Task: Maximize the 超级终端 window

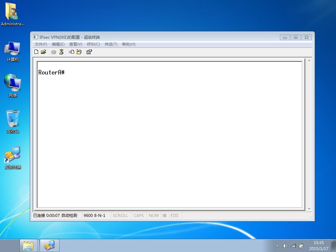Action: [296, 37]
